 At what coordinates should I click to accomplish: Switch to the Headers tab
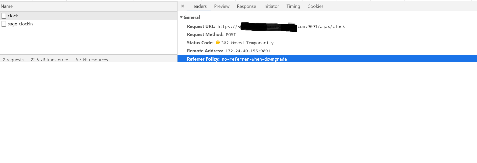pyautogui.click(x=198, y=6)
